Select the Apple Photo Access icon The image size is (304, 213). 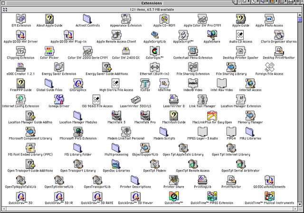[269, 19]
